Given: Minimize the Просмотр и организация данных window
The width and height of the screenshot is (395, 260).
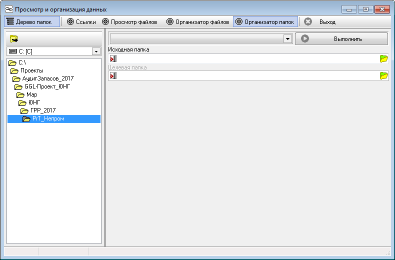Looking at the screenshot, I should 349,9.
